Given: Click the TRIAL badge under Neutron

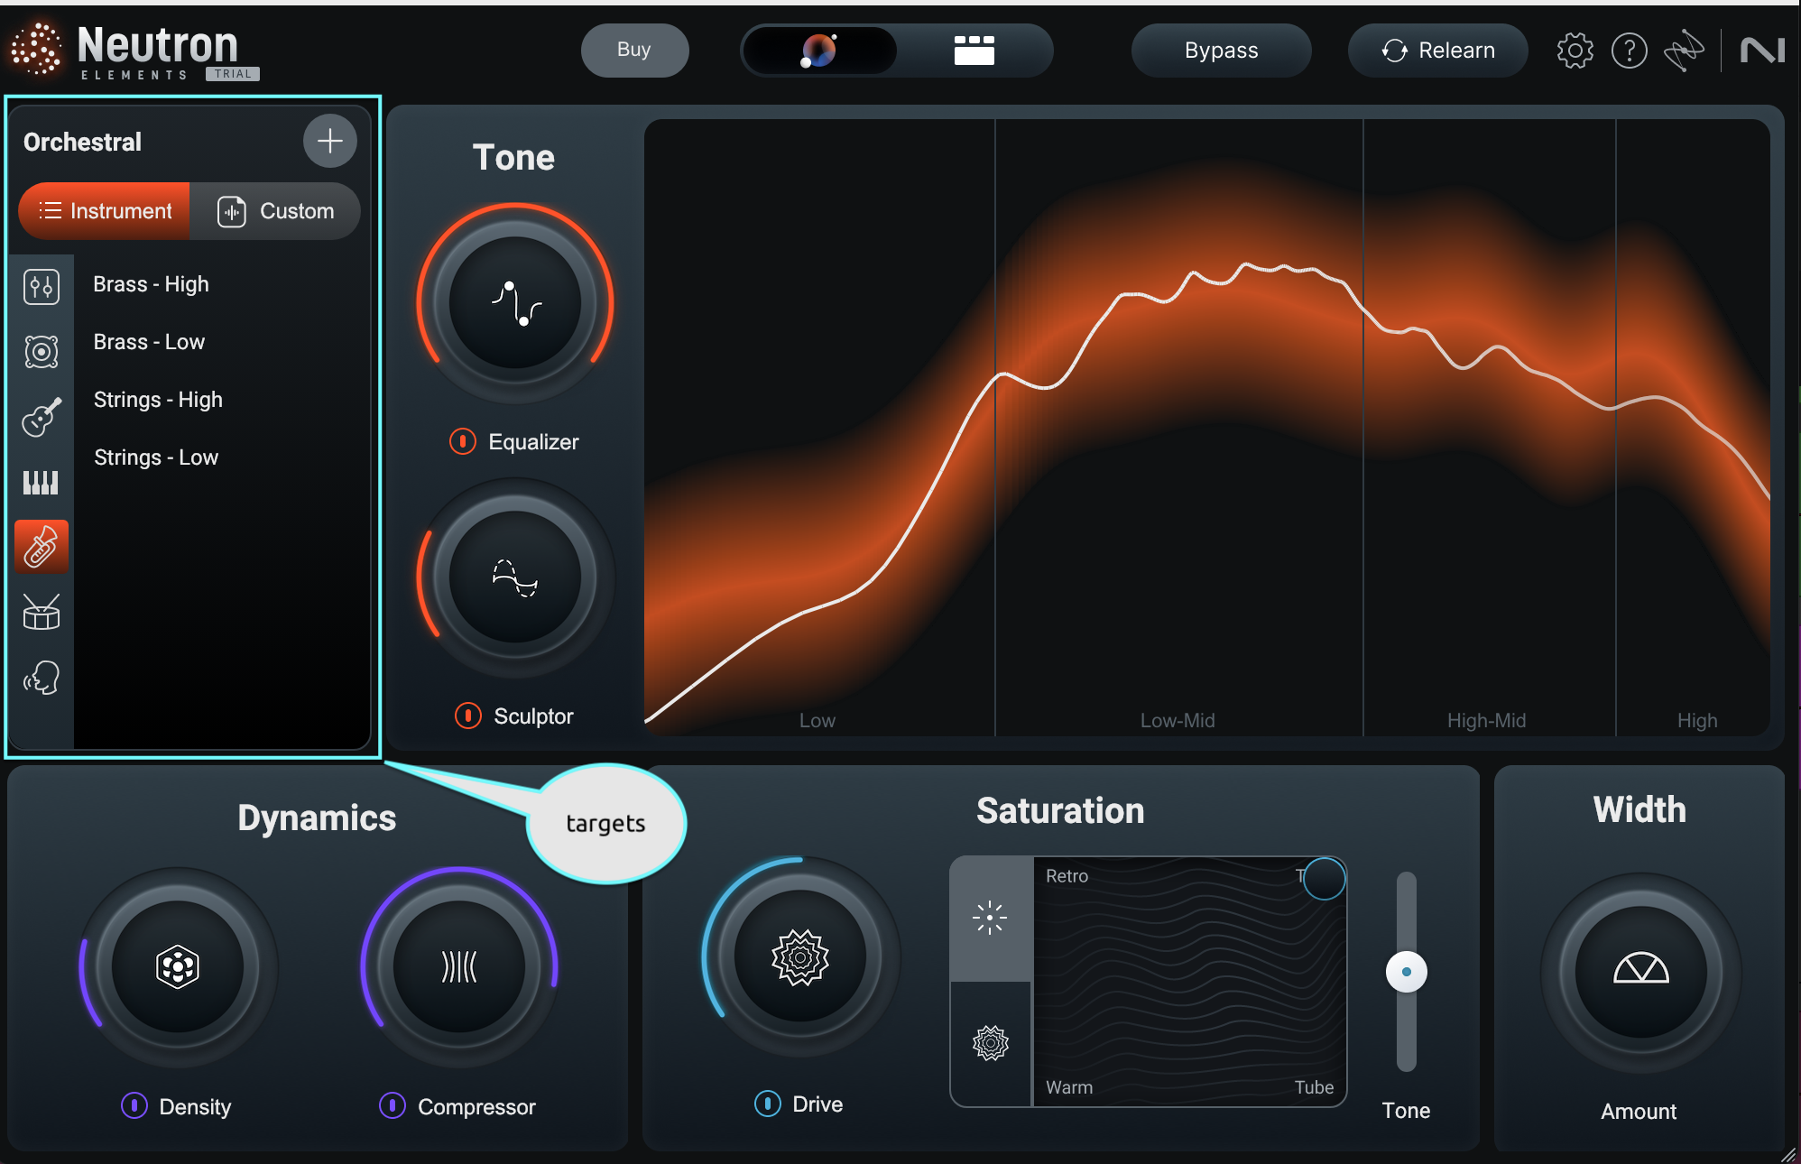Looking at the screenshot, I should (233, 74).
